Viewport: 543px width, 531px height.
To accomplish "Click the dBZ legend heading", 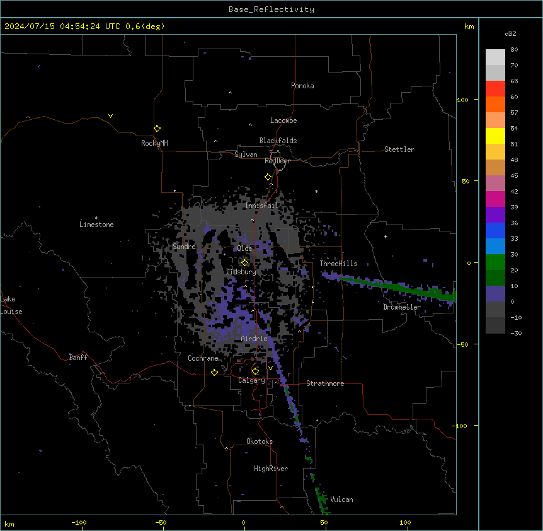I will coord(510,33).
